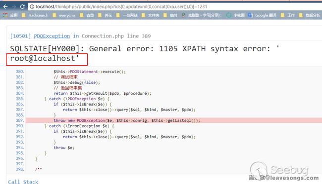
Task: Go back using the browser back arrow
Action: tap(5, 7)
